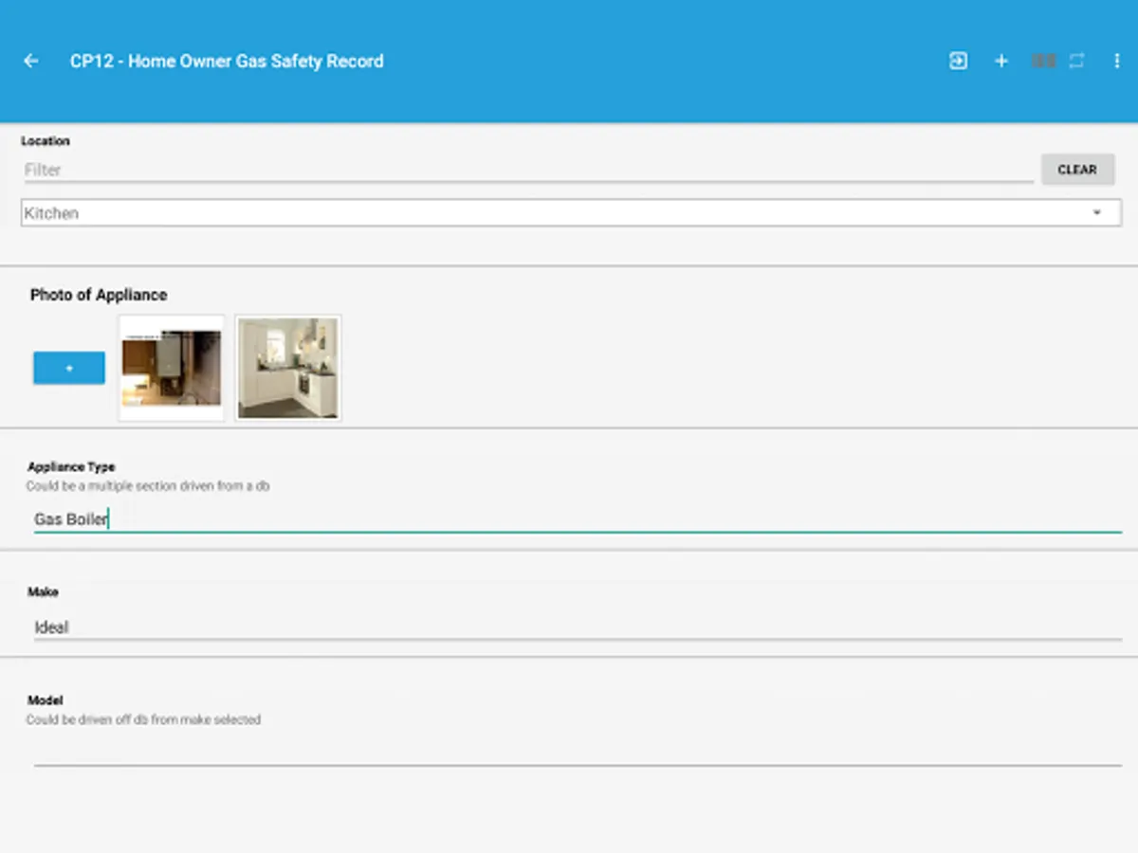The height and width of the screenshot is (853, 1138).
Task: Click the CLEAR button next to Filter
Action: [1077, 170]
